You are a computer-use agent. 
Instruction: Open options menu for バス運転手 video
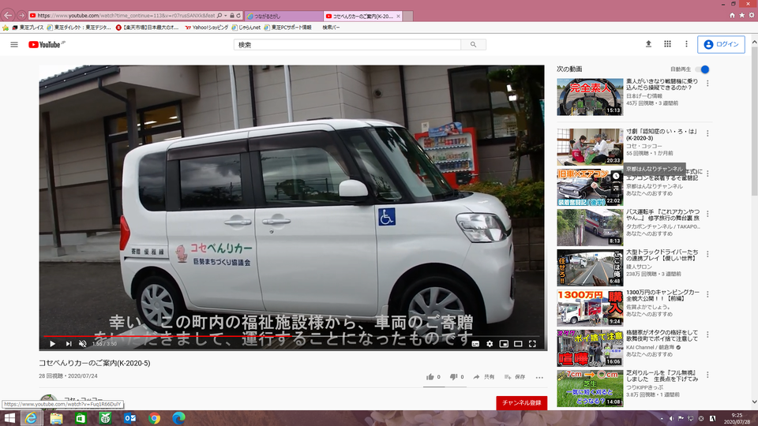(707, 214)
